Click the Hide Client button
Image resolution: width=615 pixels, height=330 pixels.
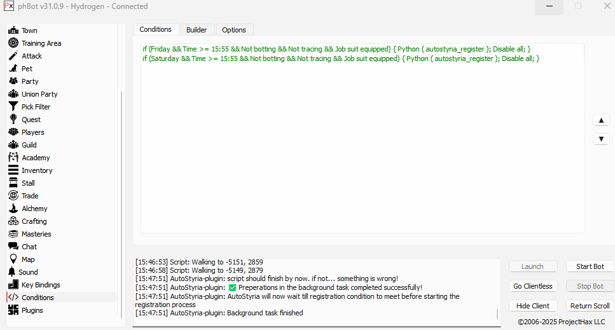(532, 306)
